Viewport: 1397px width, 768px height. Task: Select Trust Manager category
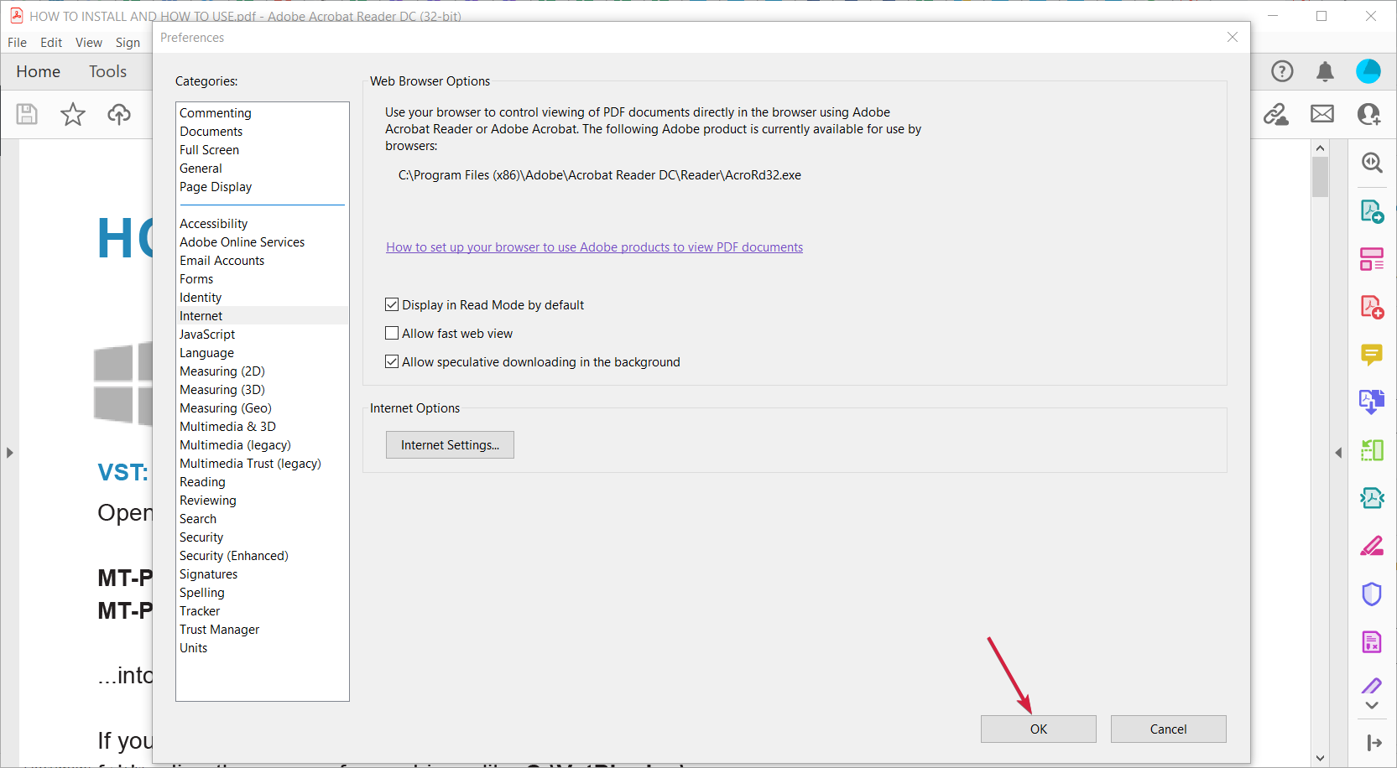click(x=219, y=630)
